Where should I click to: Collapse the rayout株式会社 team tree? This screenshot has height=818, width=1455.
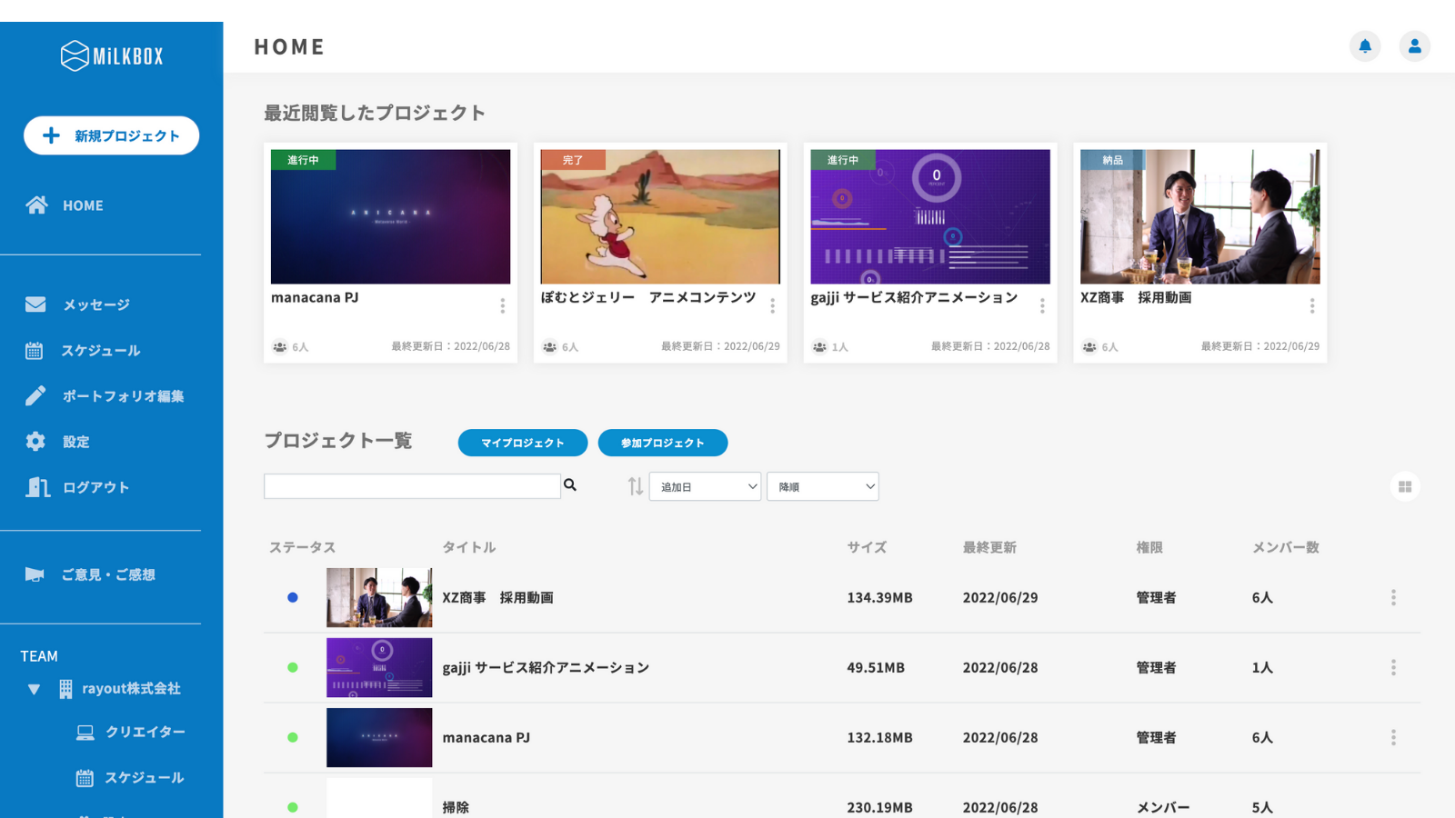(x=34, y=690)
